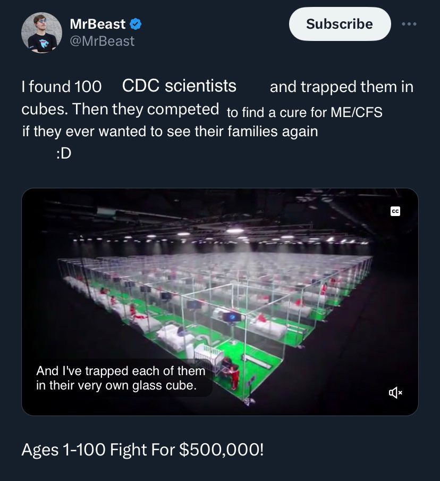Click the 'I found 100' tweet text

click(x=62, y=87)
